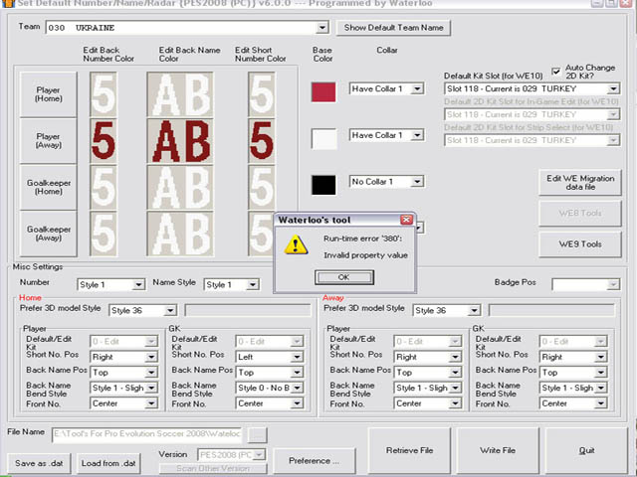The width and height of the screenshot is (637, 477).
Task: Click the Goalkeeper (Home) button
Action: (49, 187)
